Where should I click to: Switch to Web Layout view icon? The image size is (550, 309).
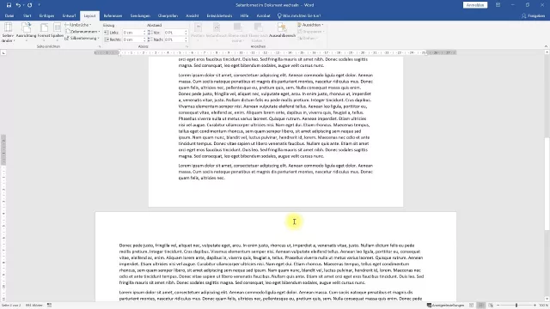(x=491, y=306)
